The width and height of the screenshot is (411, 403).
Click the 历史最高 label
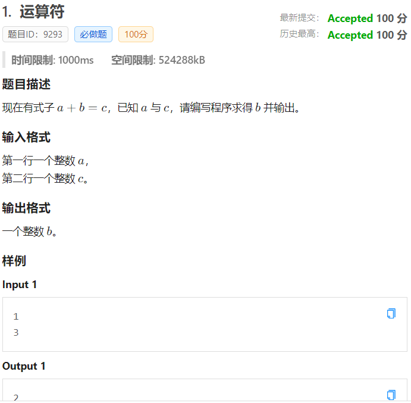[299, 34]
